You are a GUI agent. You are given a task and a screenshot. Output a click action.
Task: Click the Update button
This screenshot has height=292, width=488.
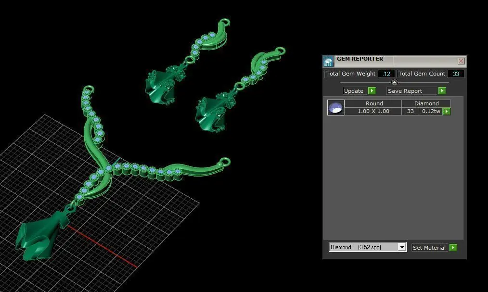[355, 91]
